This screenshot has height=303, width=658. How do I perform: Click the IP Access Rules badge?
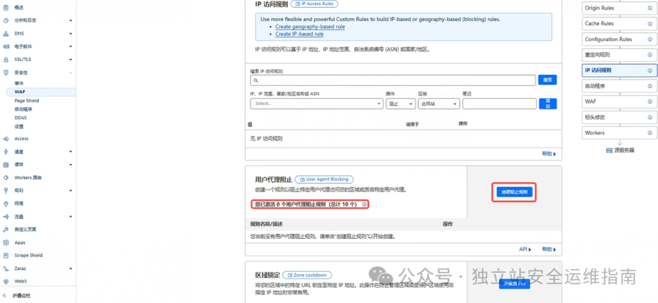pyautogui.click(x=314, y=3)
